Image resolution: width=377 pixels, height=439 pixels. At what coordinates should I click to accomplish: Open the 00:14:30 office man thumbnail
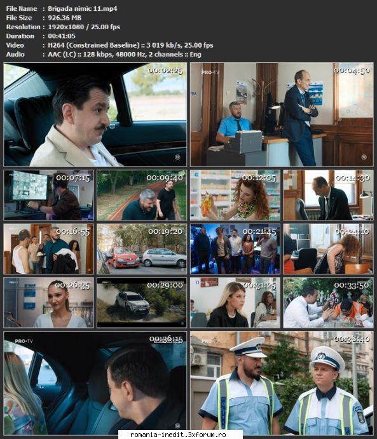click(328, 195)
